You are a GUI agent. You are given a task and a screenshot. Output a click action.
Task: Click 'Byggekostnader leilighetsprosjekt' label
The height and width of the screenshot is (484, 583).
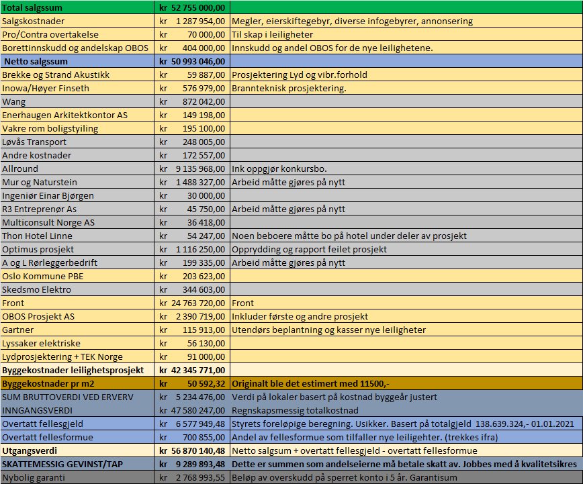click(77, 370)
